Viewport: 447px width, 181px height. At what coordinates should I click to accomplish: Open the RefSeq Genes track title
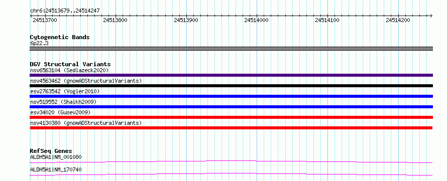point(51,151)
